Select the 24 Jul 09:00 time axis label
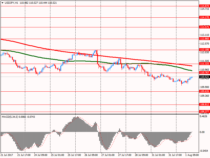Image resolution: width=210 pixels, height=158 pixels. click(x=41, y=155)
